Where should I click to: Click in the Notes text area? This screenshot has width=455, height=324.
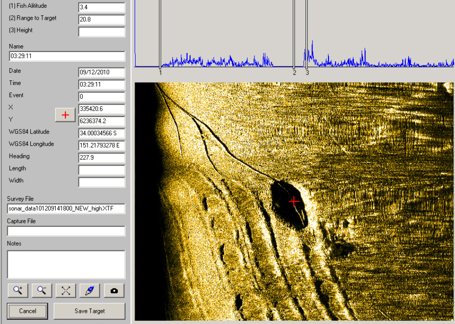tap(66, 264)
